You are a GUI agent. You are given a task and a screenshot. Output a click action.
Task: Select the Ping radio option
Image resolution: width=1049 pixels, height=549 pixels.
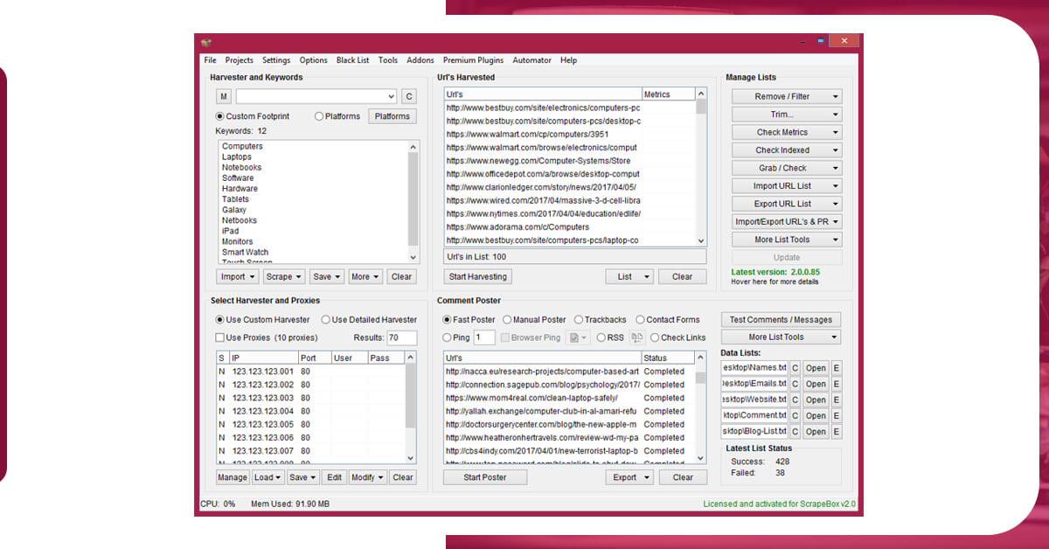point(448,337)
